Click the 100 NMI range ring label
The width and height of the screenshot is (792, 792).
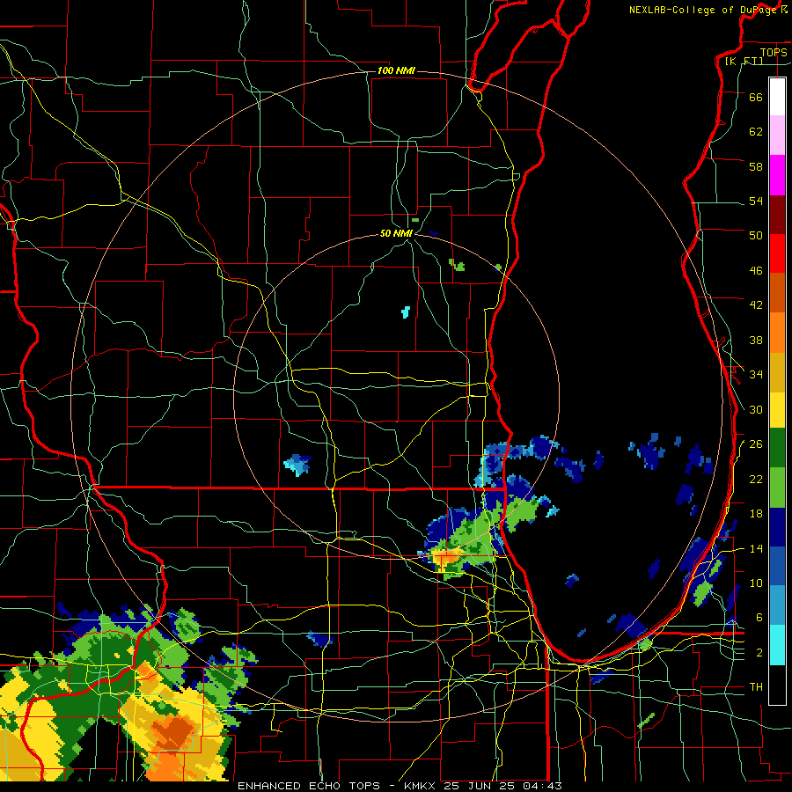tap(396, 70)
